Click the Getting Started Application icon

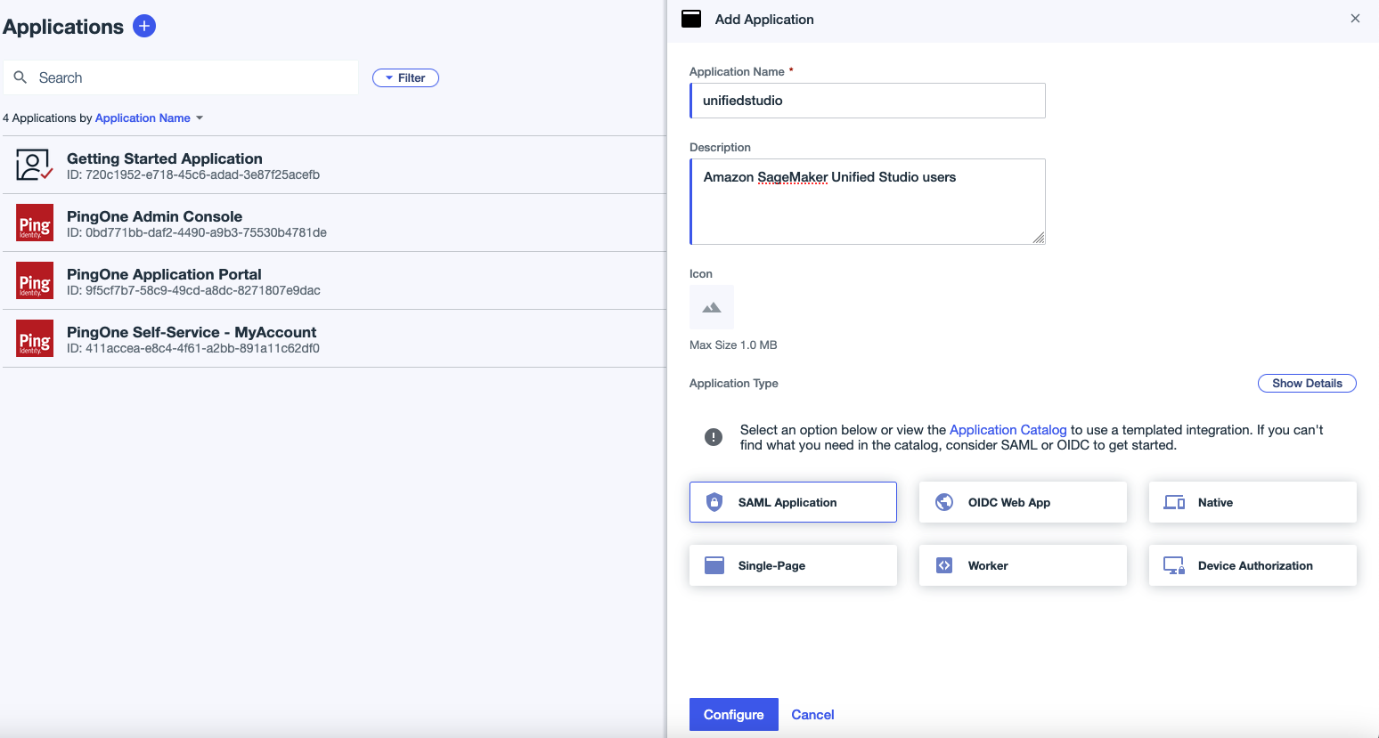(x=34, y=165)
